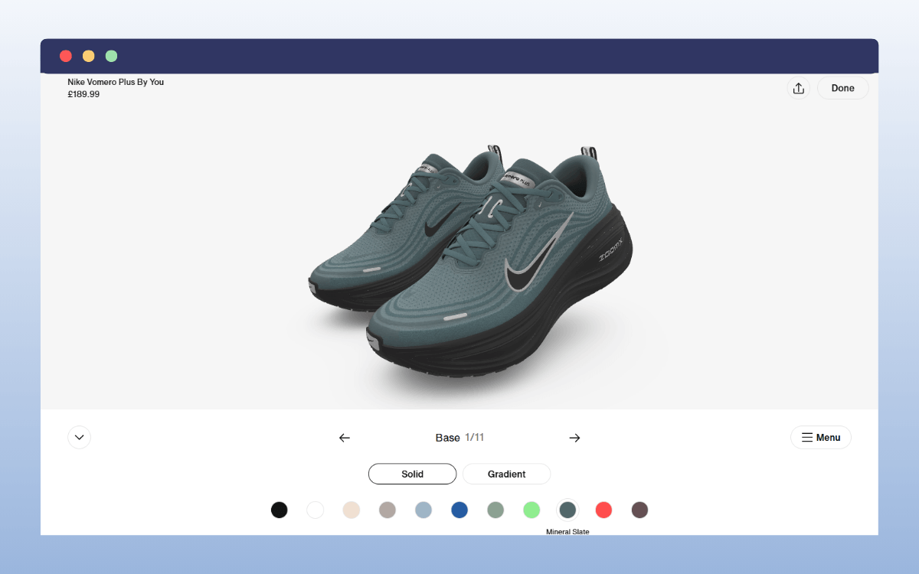Select the sage green swatch
The image size is (919, 574).
pyautogui.click(x=495, y=510)
